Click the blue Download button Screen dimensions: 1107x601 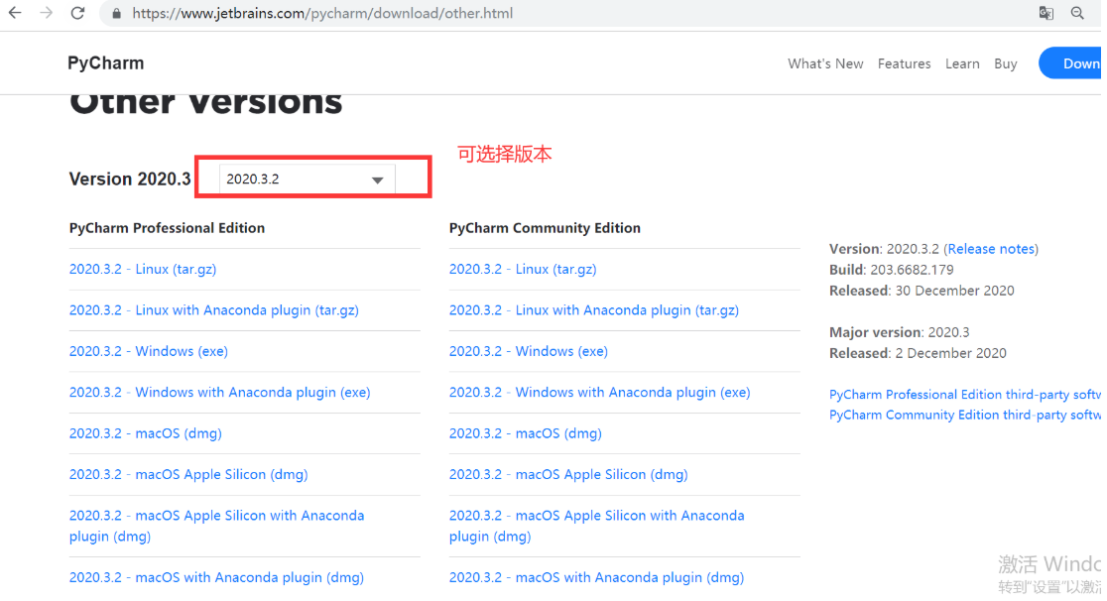pos(1070,63)
